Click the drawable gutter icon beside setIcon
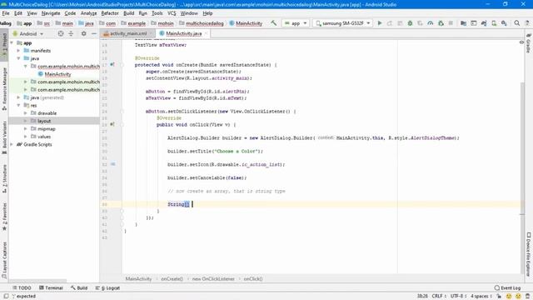Image resolution: width=533 pixels, height=300 pixels. click(x=113, y=164)
